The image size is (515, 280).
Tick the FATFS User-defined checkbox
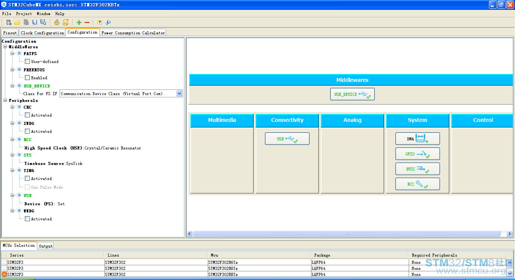pos(27,61)
